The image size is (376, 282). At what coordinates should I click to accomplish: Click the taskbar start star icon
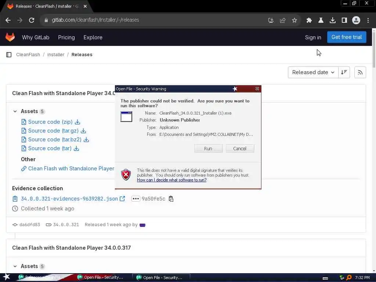tap(7, 277)
